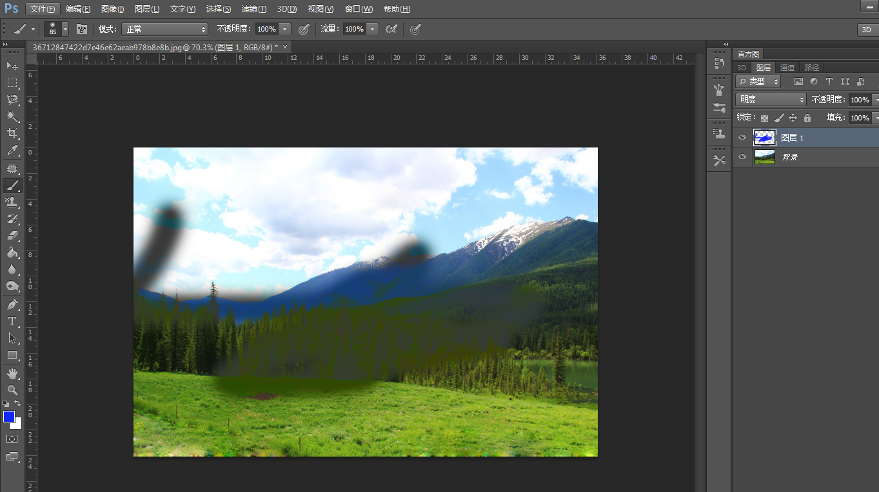Expand the layer blend mode 明度 dropdown

coord(771,100)
